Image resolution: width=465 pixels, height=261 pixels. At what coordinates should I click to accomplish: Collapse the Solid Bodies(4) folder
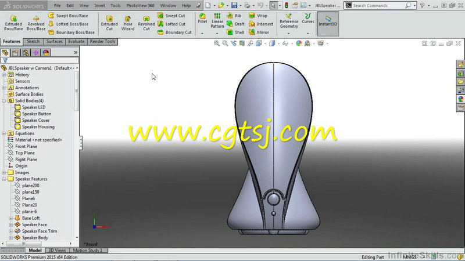click(4, 101)
